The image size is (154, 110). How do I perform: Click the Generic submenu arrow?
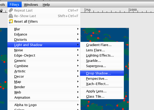pyautogui.click(x=78, y=60)
